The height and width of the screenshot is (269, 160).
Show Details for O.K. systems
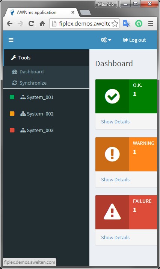(x=115, y=122)
